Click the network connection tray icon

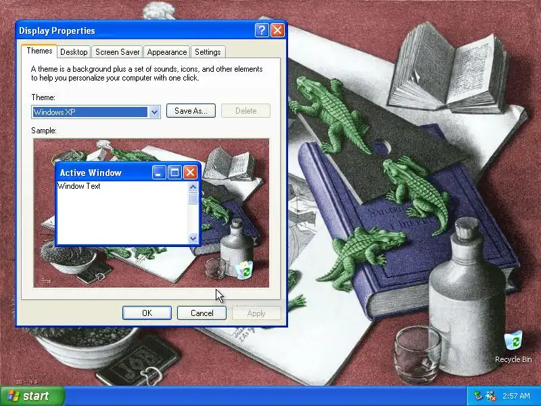(478, 396)
